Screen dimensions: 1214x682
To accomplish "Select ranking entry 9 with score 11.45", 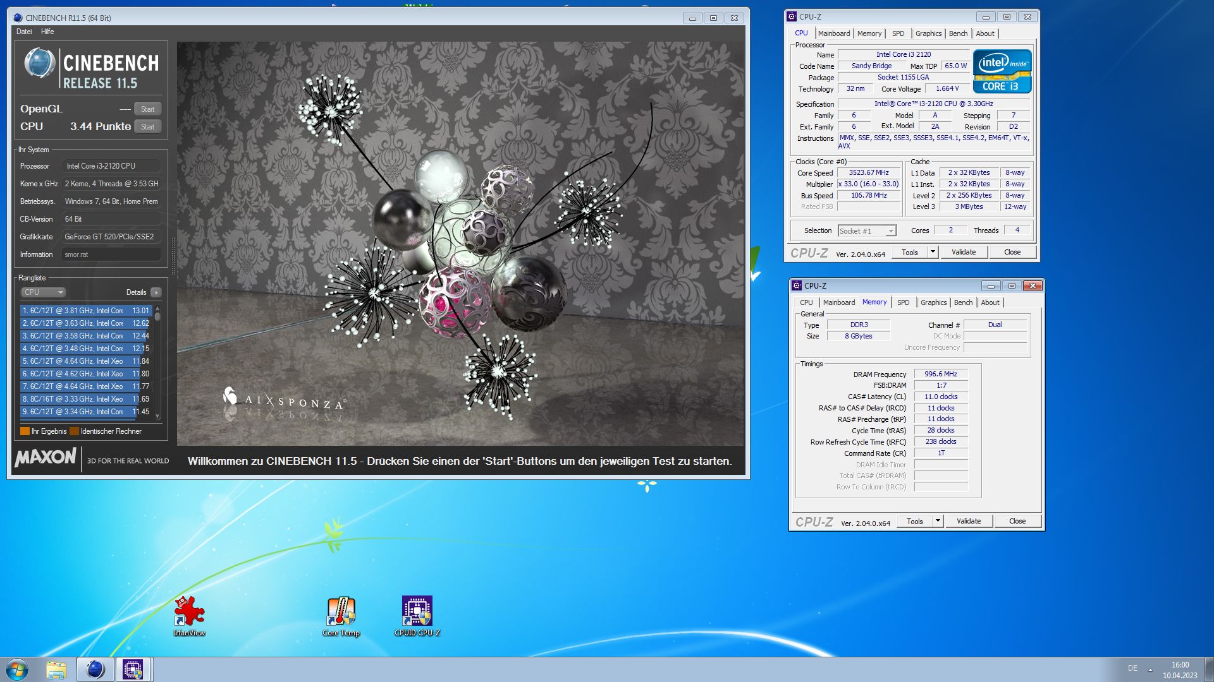I will pyautogui.click(x=86, y=412).
